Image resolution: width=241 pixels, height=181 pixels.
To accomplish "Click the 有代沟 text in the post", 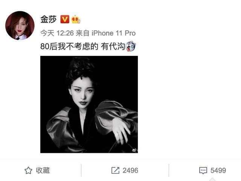I will (x=113, y=46).
